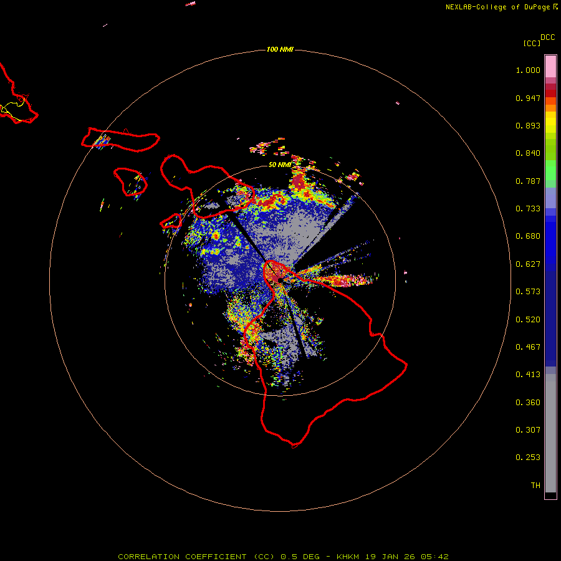
Task: Pick the light pink swatch beside 1.000
Action: pos(550,67)
